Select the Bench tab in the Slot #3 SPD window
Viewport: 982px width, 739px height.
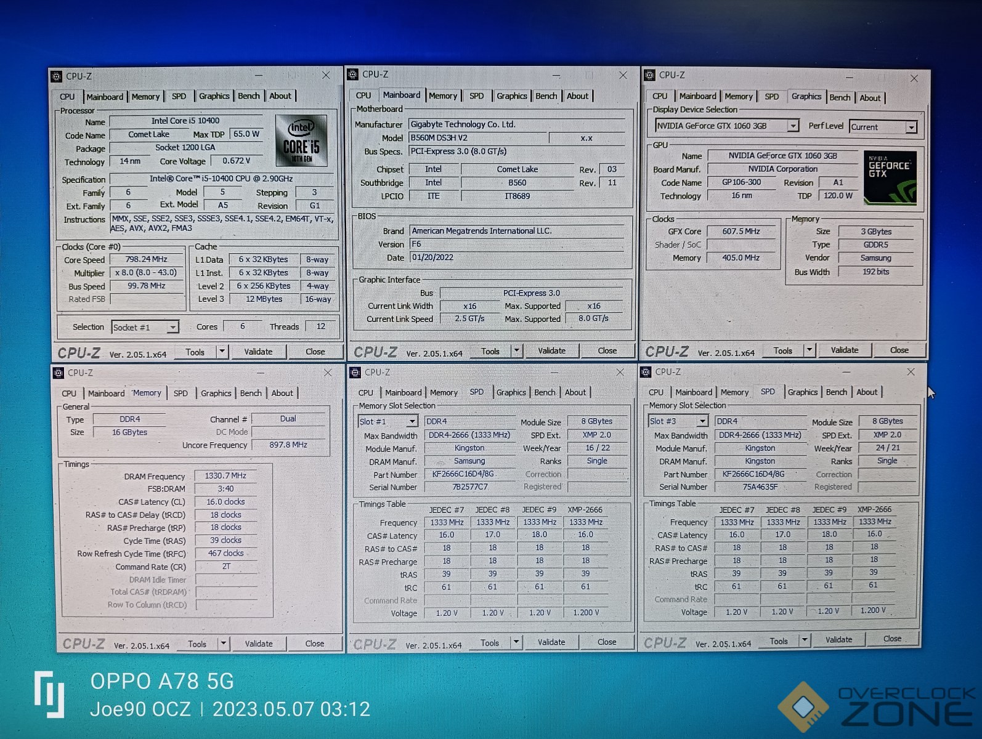[x=836, y=392]
